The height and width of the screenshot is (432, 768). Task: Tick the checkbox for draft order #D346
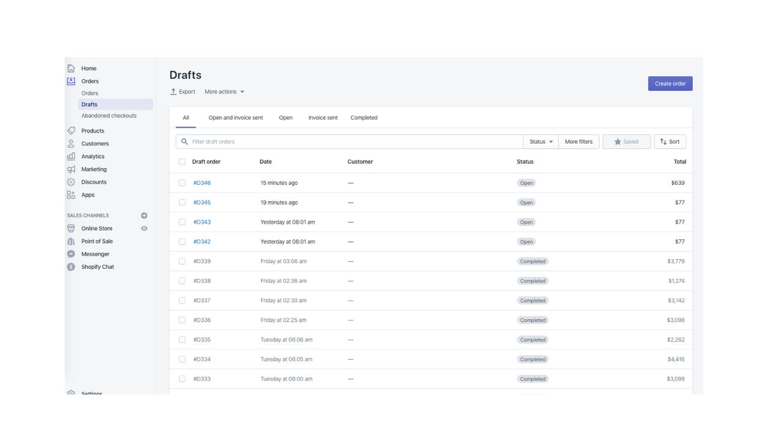pyautogui.click(x=182, y=182)
